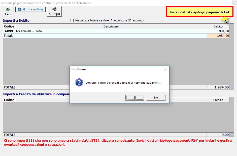Screen dimensions: 237x156
Task: Click the main window's close button
Action: [x=234, y=3]
